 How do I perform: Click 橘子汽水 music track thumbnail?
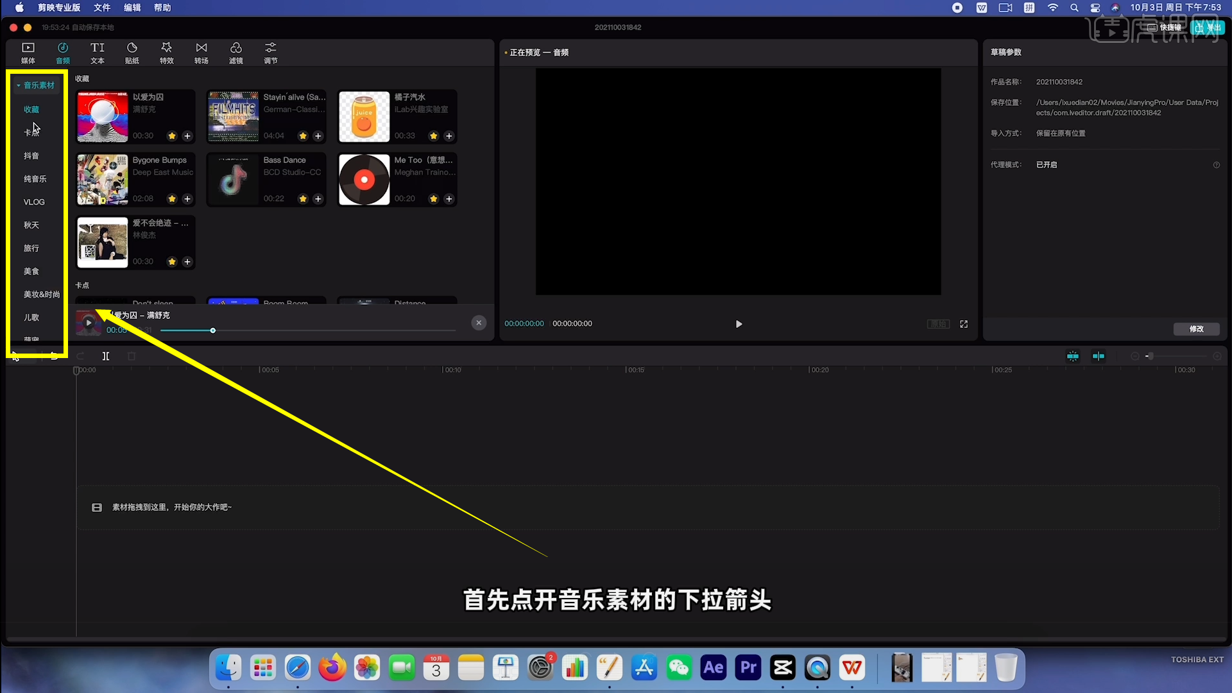tap(364, 117)
